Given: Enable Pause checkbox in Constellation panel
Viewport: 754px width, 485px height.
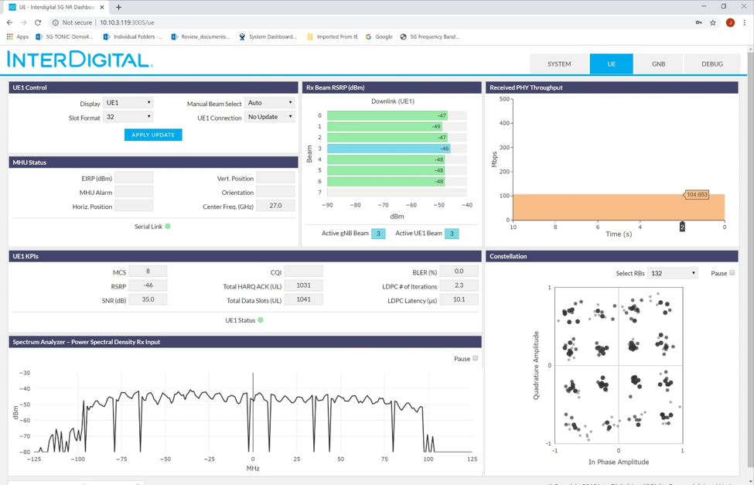Looking at the screenshot, I should point(732,273).
